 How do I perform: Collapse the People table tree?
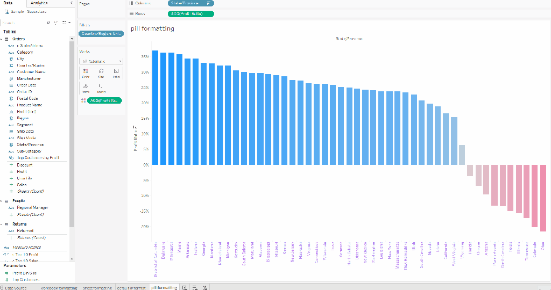click(2, 201)
